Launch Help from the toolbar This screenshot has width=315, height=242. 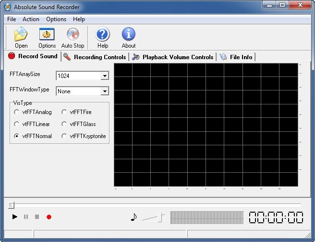click(x=103, y=38)
